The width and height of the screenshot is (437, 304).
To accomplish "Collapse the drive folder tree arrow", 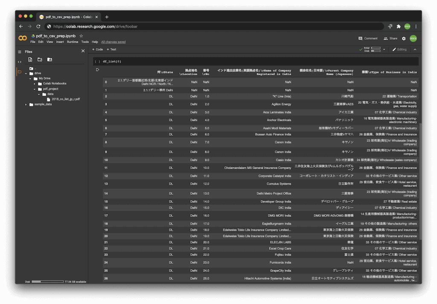I will pos(26,73).
